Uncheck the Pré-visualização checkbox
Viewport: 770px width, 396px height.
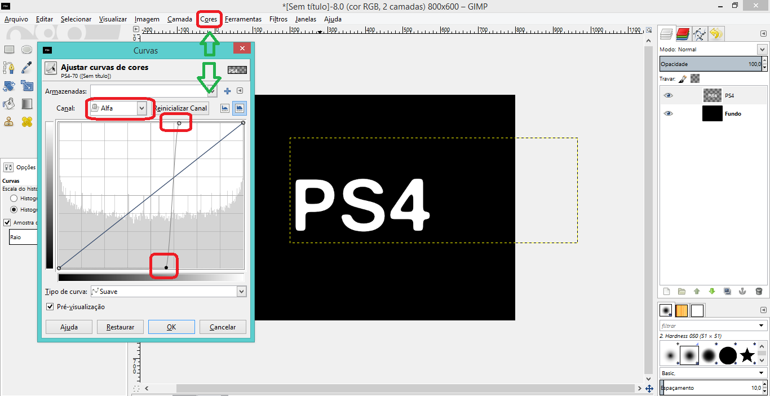point(51,307)
